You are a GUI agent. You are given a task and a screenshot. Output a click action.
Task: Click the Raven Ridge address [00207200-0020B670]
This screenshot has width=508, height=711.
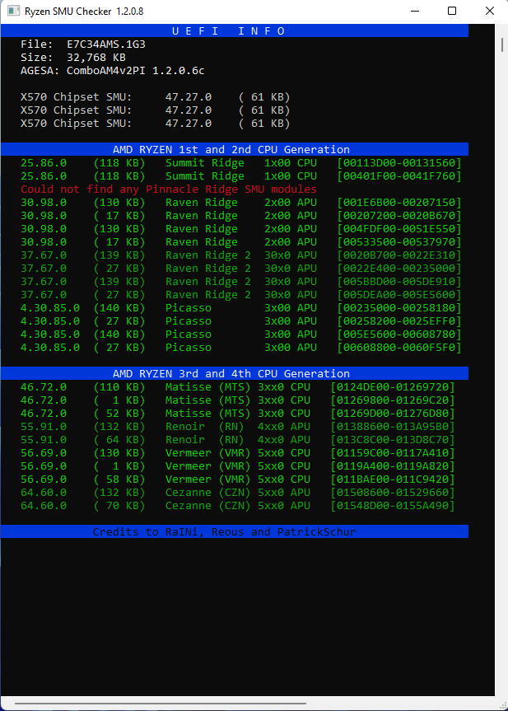click(399, 215)
